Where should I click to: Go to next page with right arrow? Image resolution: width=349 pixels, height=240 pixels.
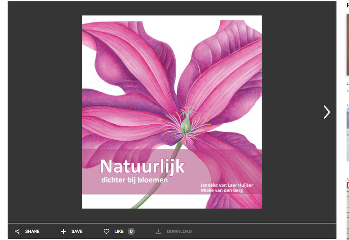327,112
